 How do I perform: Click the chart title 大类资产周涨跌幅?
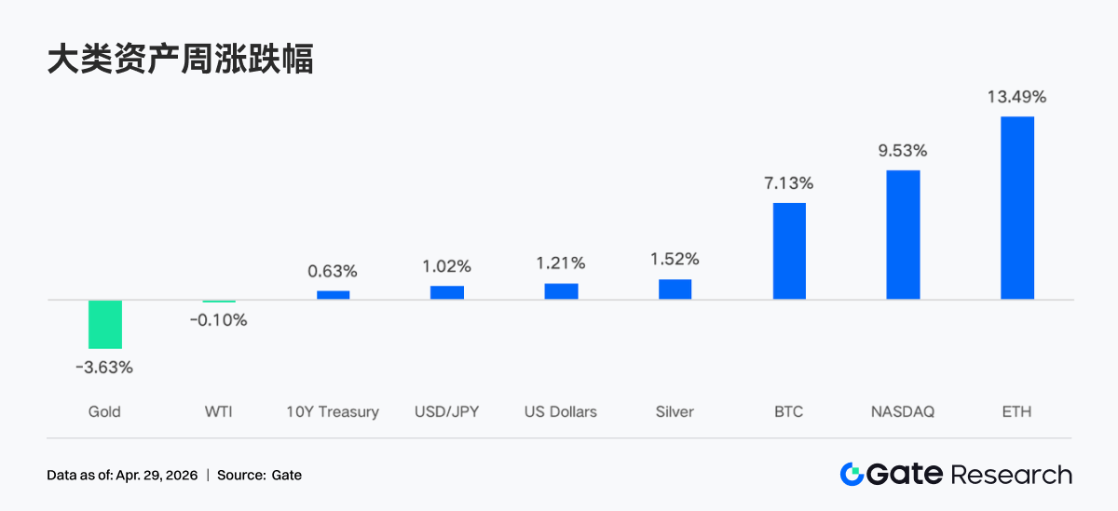[x=180, y=60]
